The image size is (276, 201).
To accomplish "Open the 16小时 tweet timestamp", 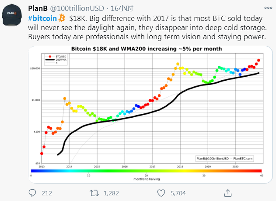I will pyautogui.click(x=122, y=8).
